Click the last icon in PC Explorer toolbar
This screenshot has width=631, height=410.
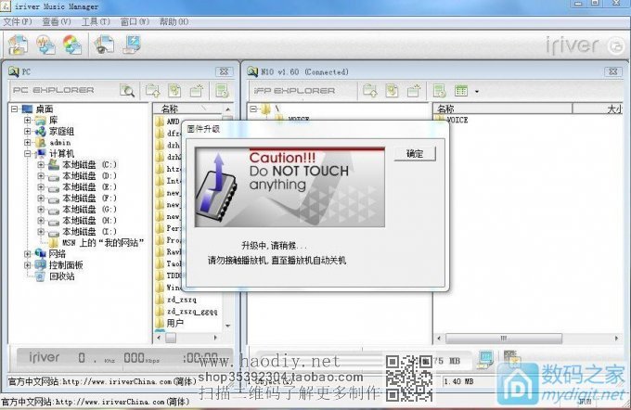click(221, 91)
